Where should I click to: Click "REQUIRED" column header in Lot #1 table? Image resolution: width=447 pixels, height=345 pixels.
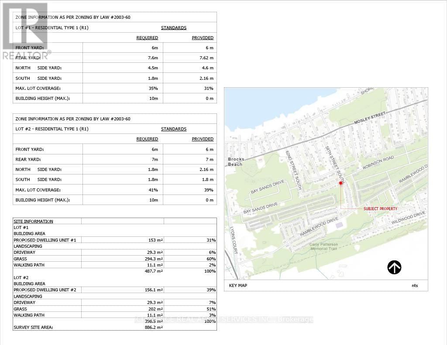point(147,38)
